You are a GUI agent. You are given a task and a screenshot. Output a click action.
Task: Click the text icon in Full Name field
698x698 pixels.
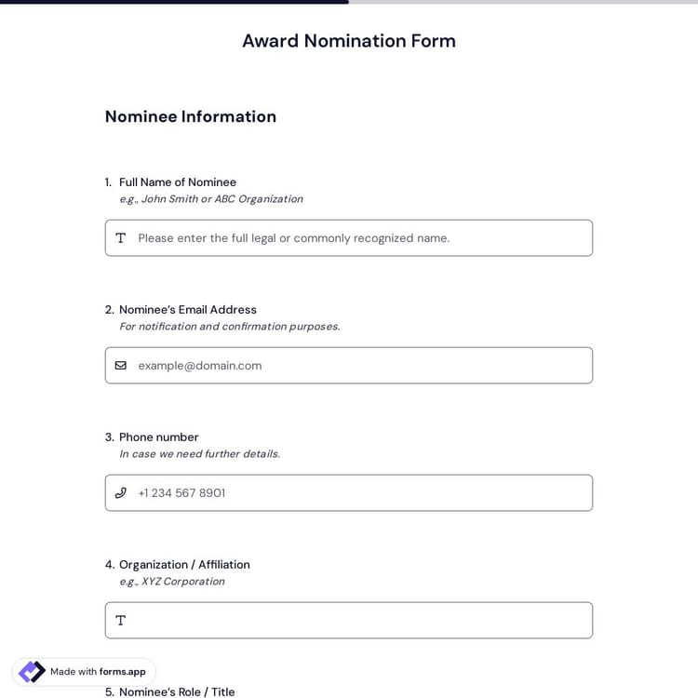120,238
